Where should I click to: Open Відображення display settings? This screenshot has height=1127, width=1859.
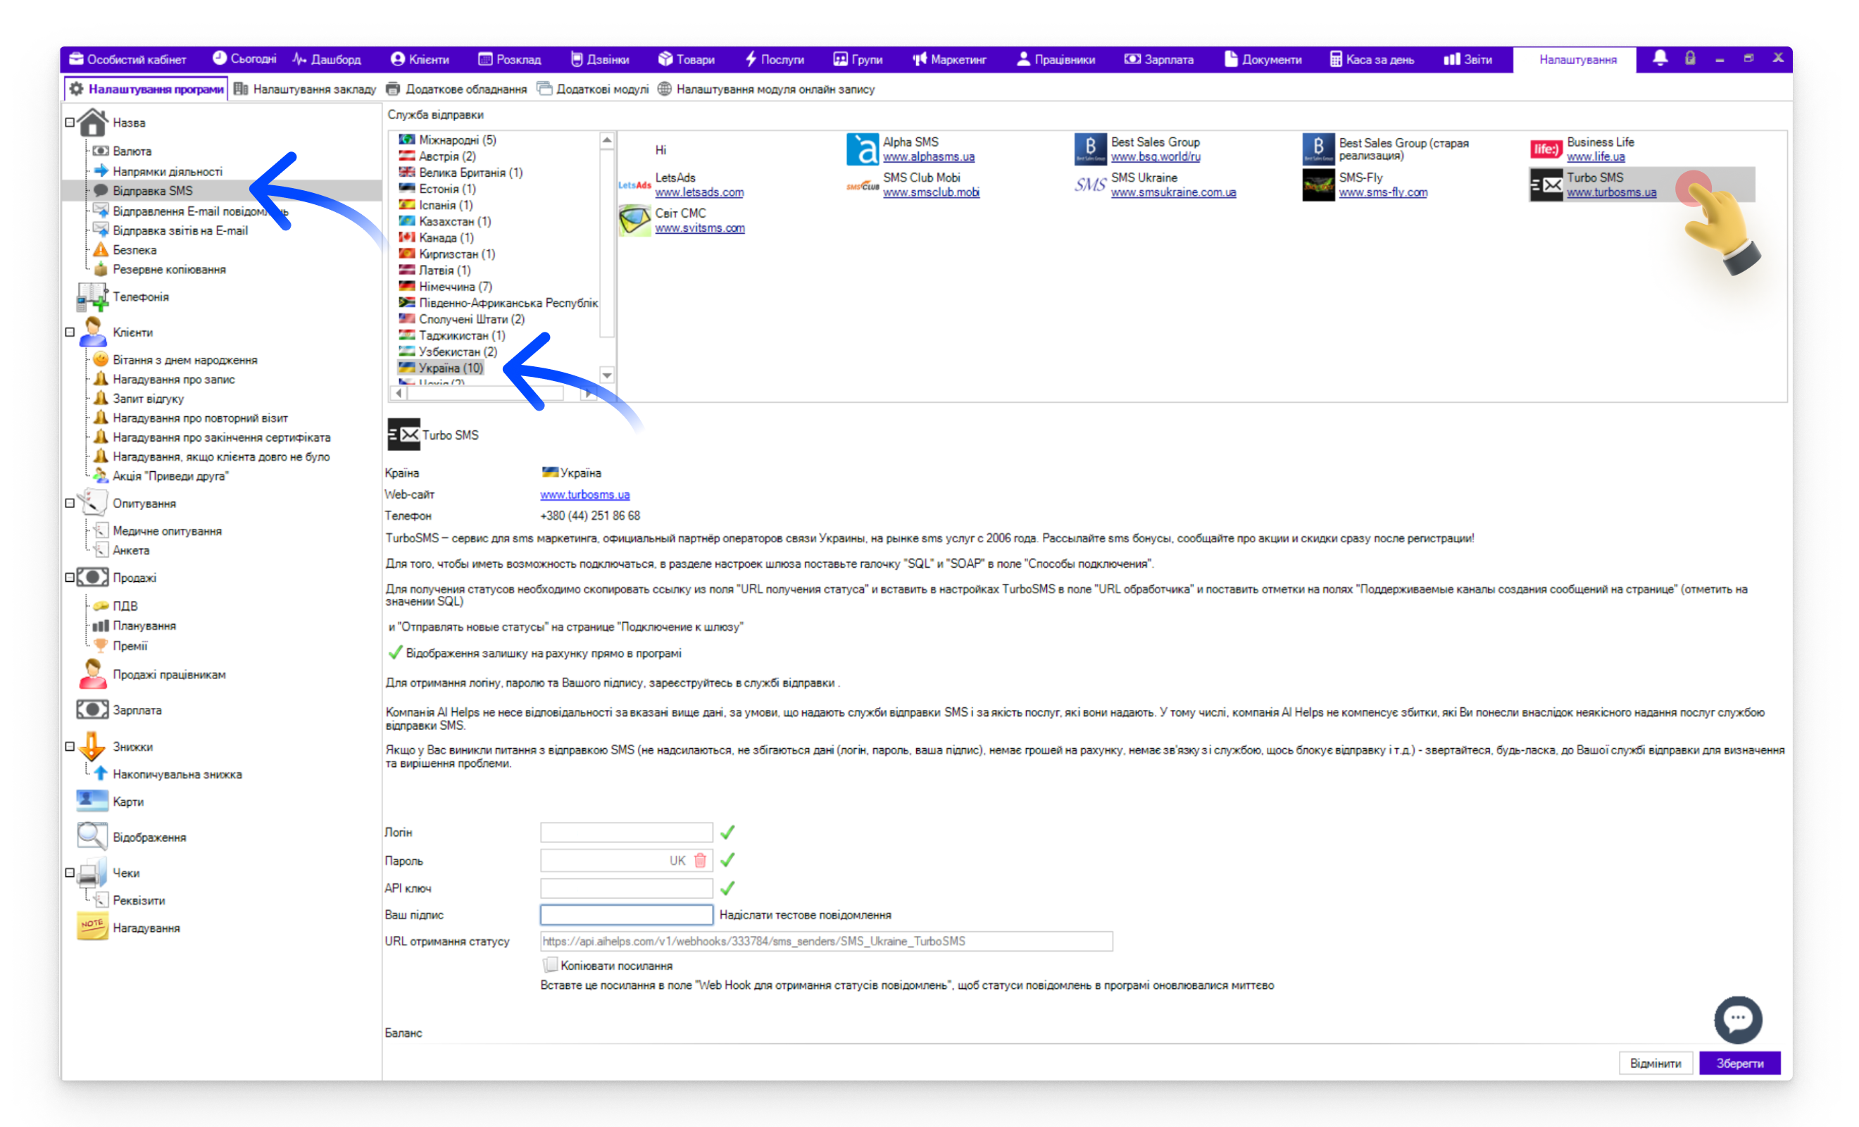[x=149, y=837]
